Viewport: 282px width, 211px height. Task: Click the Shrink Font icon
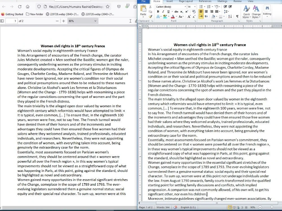[194, 17]
